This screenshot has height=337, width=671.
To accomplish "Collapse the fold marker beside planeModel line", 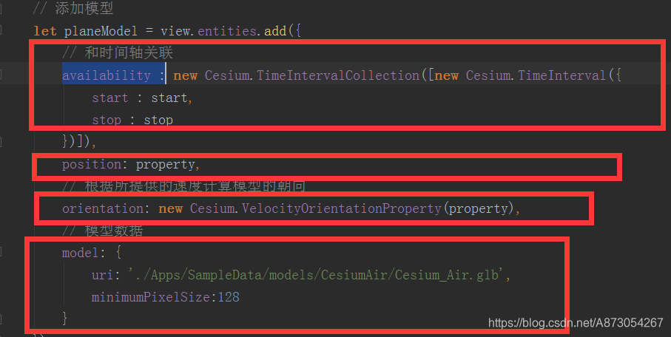I will (1, 30).
